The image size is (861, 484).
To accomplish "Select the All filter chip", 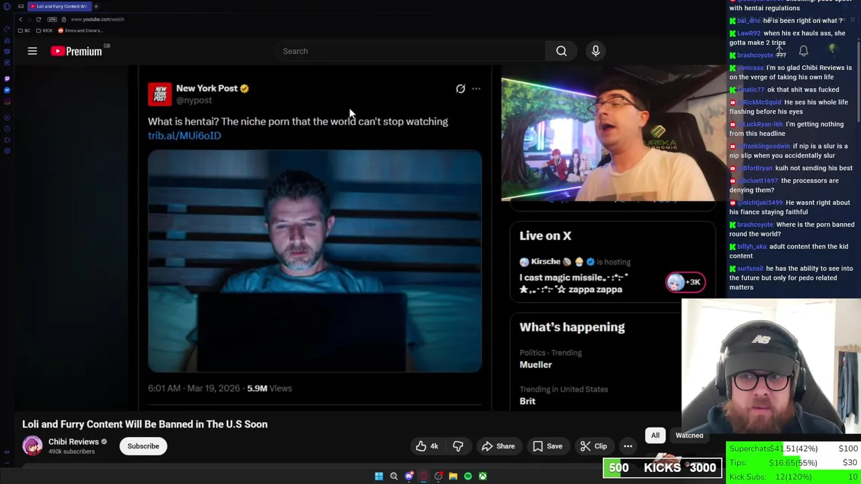I will point(655,435).
